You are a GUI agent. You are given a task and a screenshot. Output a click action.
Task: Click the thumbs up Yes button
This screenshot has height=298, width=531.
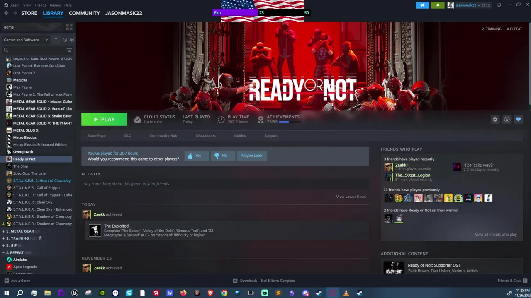196,156
